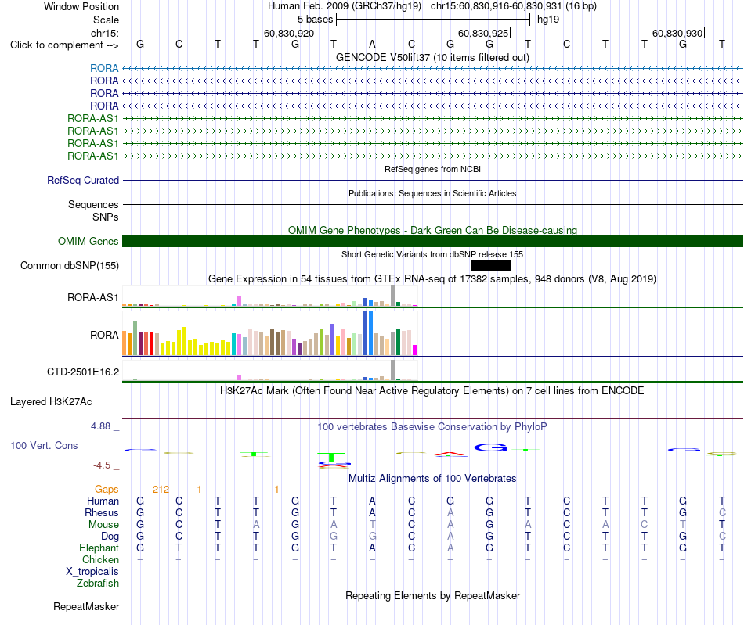Click the 60,830,925 ruler position
Viewport: 744px width, 625px height.
483,33
